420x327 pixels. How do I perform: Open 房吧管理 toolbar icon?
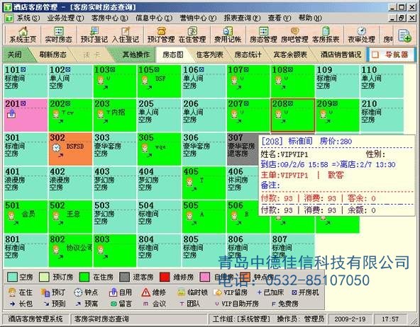pos(294,35)
